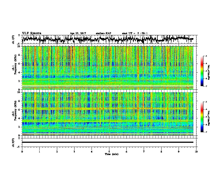This screenshot has height=170, width=221.
Task: Click time axis tick label "7"
Action: click(144, 152)
